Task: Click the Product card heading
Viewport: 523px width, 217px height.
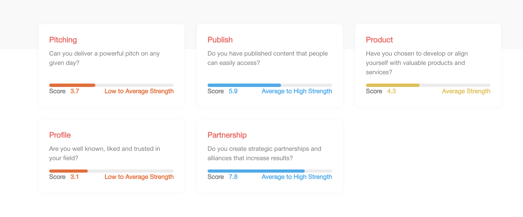Action: pos(379,40)
